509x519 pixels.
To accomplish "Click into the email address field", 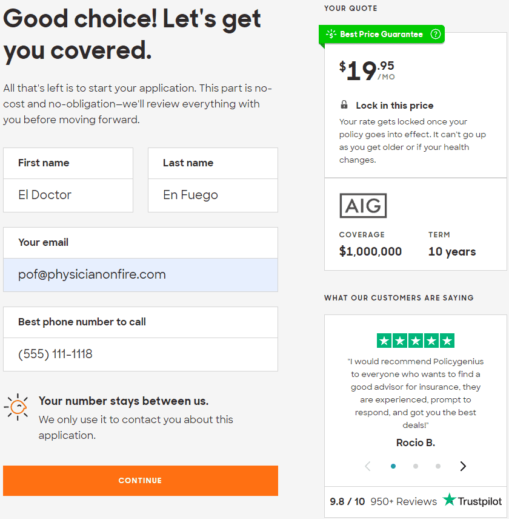I will click(x=141, y=274).
